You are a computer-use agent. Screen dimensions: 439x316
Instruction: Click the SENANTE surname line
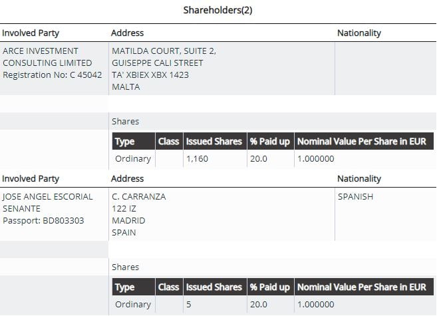(23, 209)
